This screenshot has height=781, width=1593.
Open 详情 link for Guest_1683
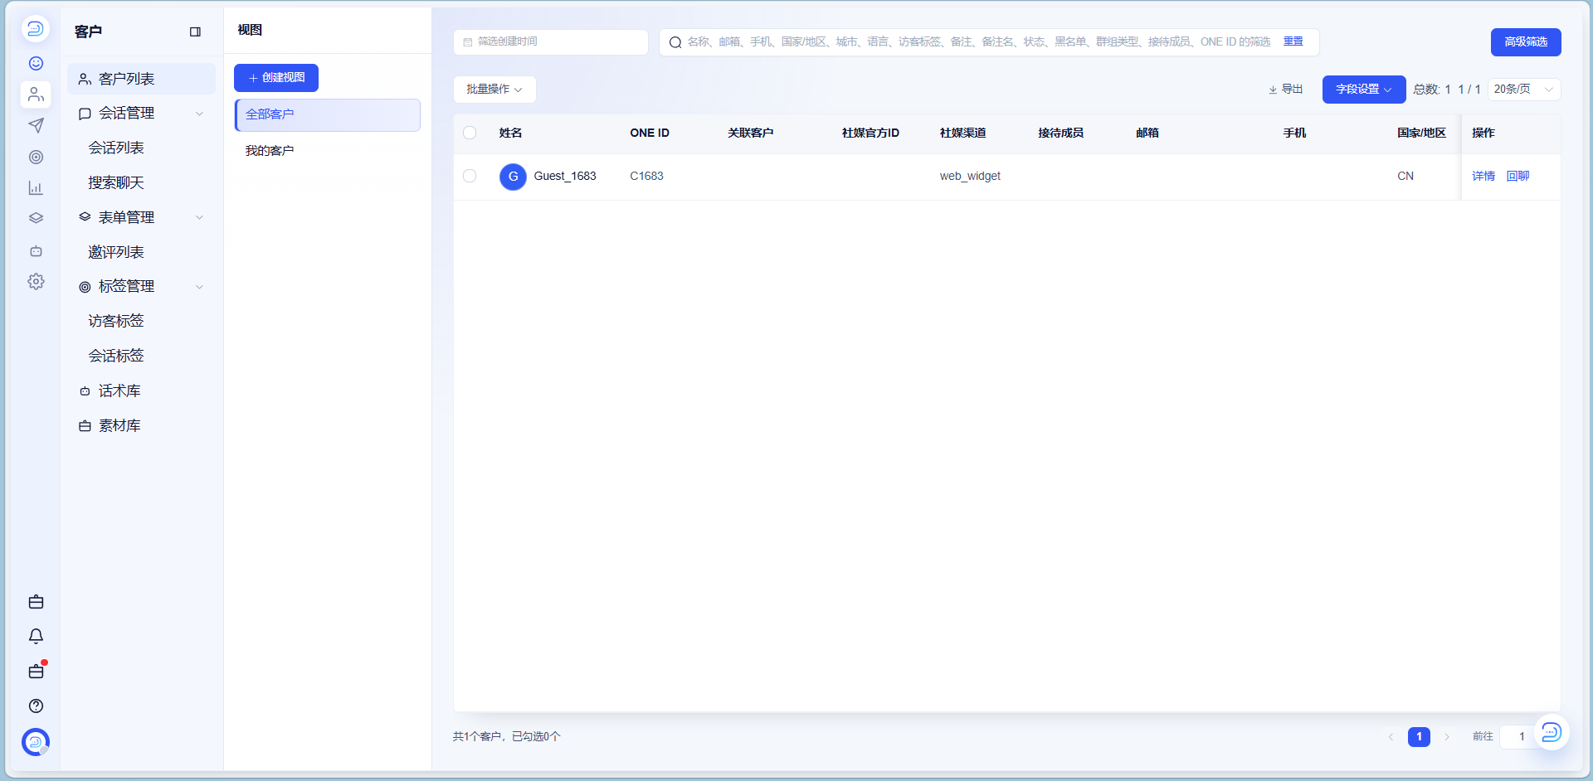coord(1483,176)
